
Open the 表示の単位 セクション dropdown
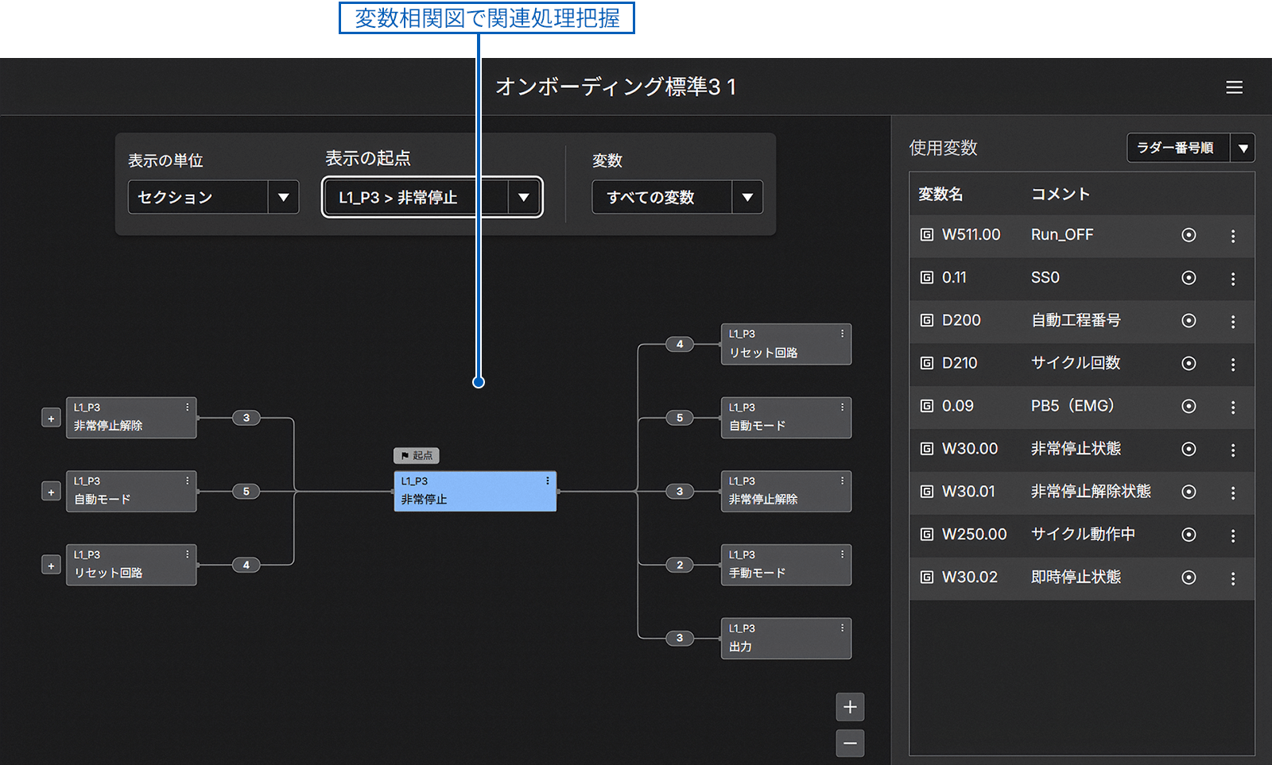213,197
